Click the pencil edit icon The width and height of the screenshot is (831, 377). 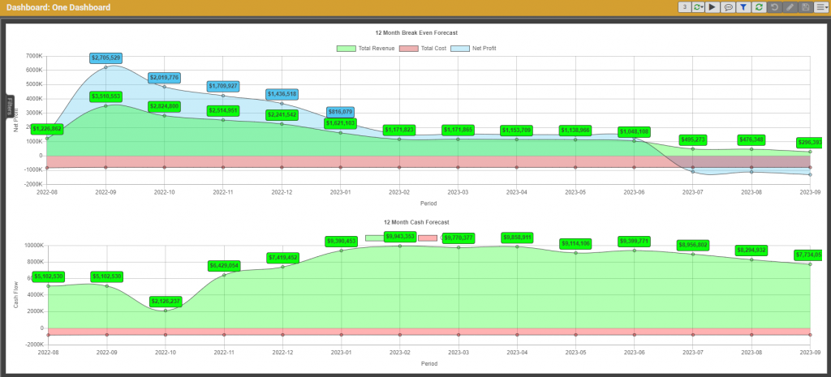tap(790, 7)
